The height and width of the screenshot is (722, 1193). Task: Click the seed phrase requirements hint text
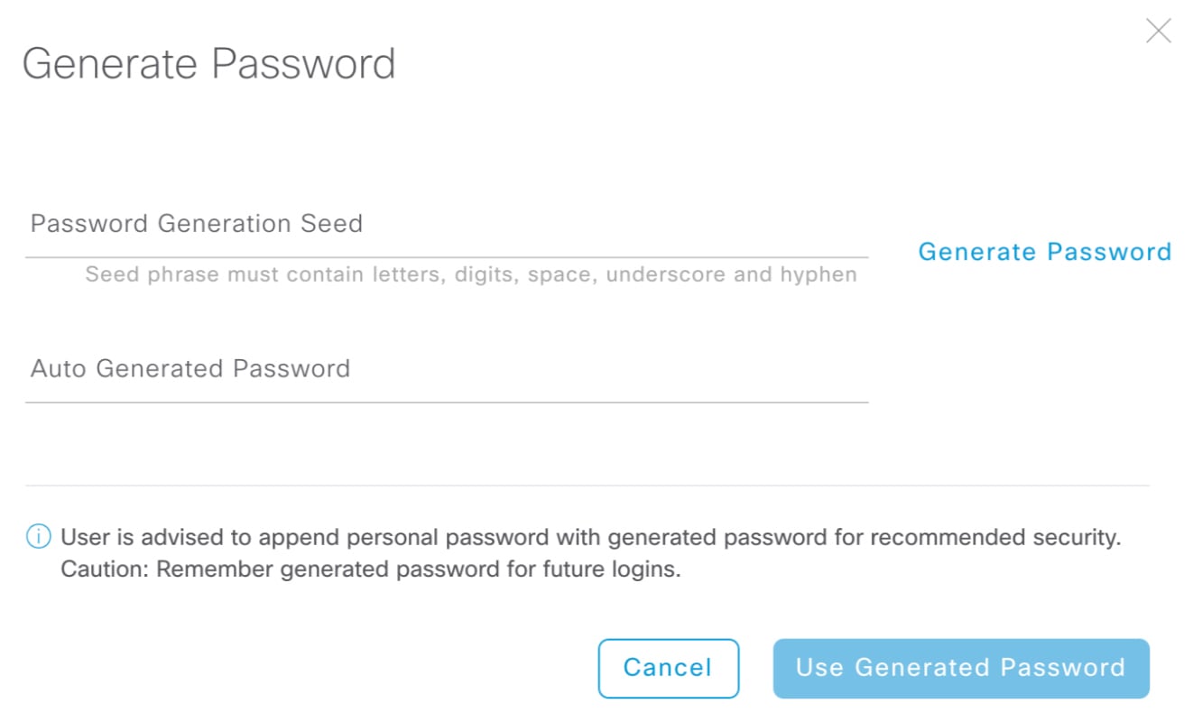470,274
